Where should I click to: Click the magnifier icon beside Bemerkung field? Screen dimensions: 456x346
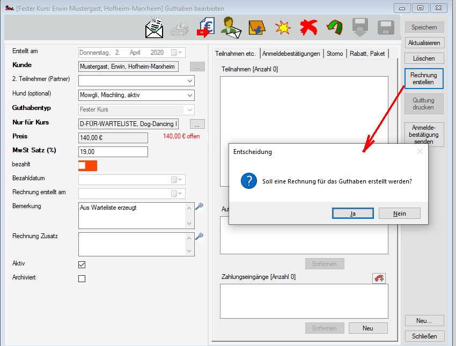coord(199,207)
